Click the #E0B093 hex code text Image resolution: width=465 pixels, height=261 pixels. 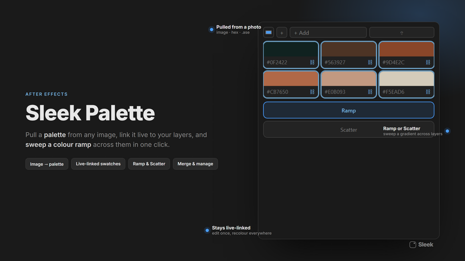click(335, 92)
